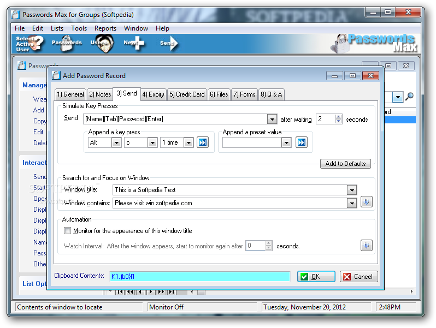The width and height of the screenshot is (436, 328).
Task: Switch to the 2) Notes tab
Action: [100, 95]
